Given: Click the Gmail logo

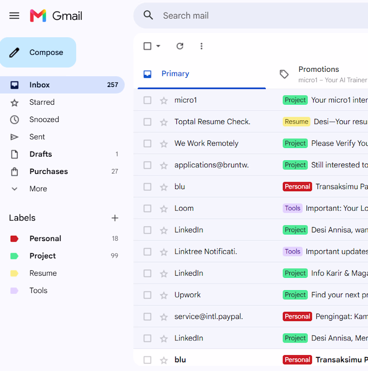Looking at the screenshot, I should click(56, 16).
